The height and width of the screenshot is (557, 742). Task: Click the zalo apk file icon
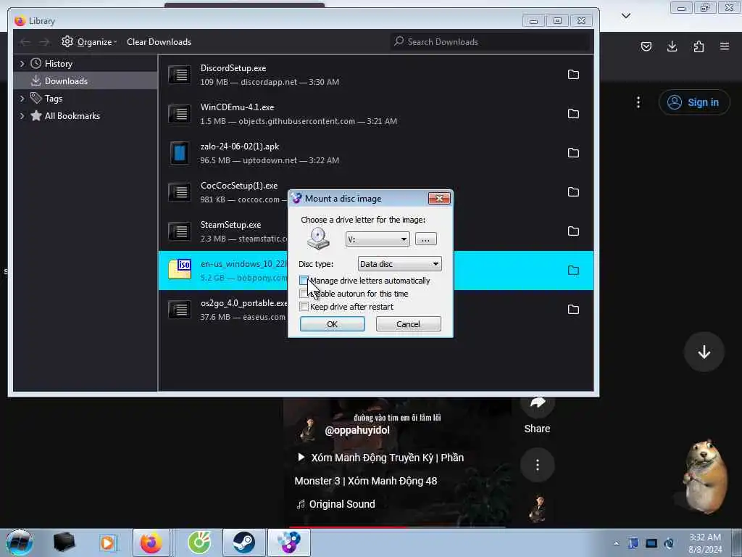point(180,152)
